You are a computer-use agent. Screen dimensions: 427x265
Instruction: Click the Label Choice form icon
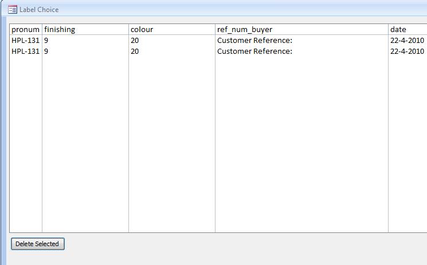click(13, 10)
